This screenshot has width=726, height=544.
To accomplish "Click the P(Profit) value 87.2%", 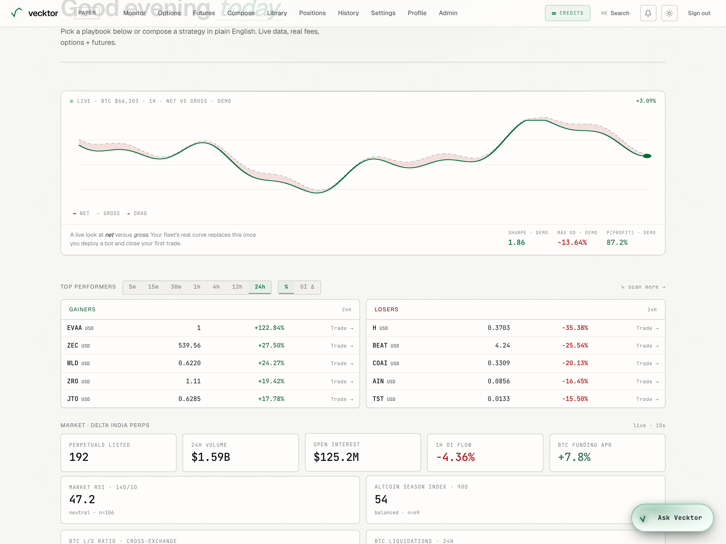I will coord(617,243).
